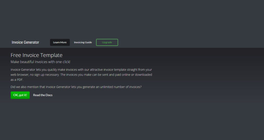264x140 pixels.
Task: Click the Free Invoice Template heading
Action: coord(36,55)
